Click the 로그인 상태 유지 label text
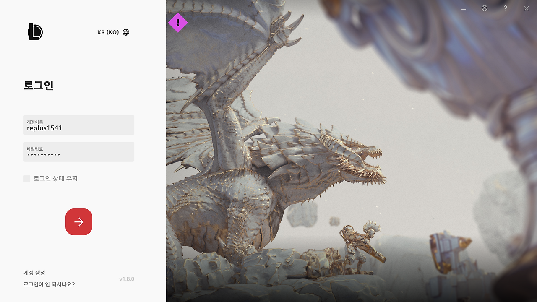The width and height of the screenshot is (537, 302). 55,178
